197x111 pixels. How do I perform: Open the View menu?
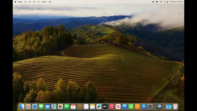pyautogui.click(x=34, y=2)
